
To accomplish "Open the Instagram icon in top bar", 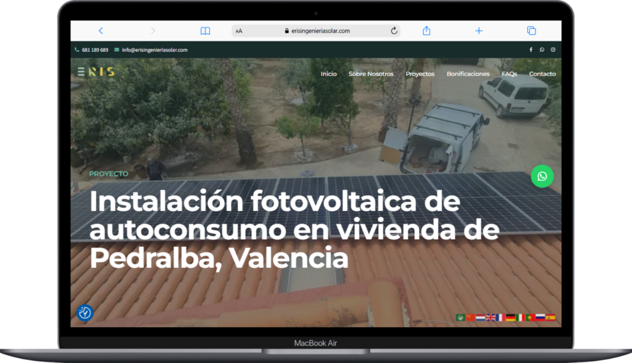I will 553,49.
